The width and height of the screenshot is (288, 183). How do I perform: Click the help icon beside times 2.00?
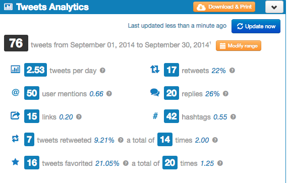[215, 140]
